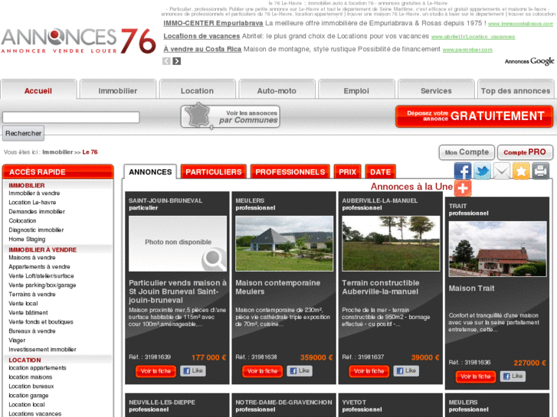Open Appartements à vendre link
The image size is (557, 417).
(39, 267)
